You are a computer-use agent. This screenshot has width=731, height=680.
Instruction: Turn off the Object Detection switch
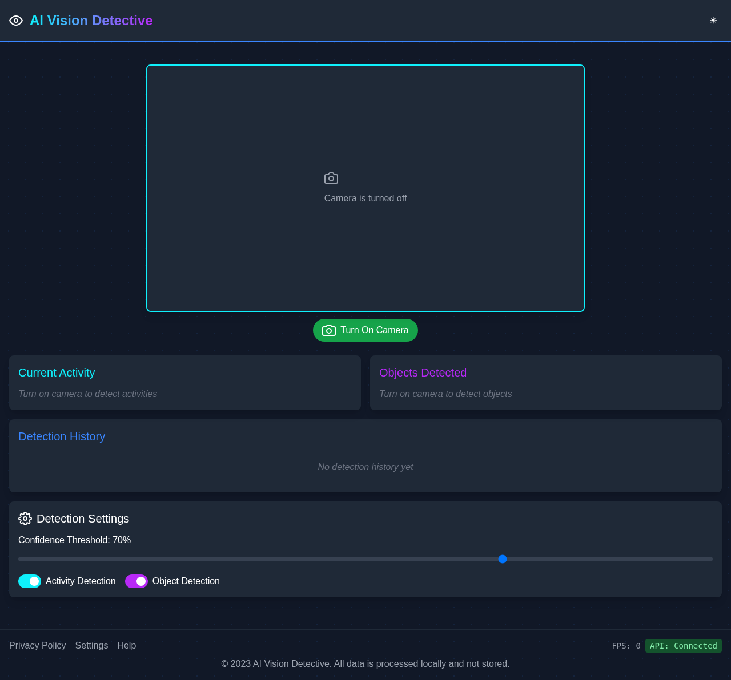pos(136,581)
